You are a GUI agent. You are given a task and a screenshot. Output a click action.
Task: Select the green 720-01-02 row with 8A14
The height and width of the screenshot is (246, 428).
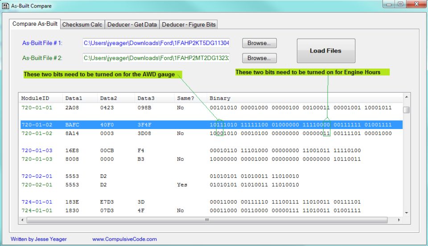(211, 133)
